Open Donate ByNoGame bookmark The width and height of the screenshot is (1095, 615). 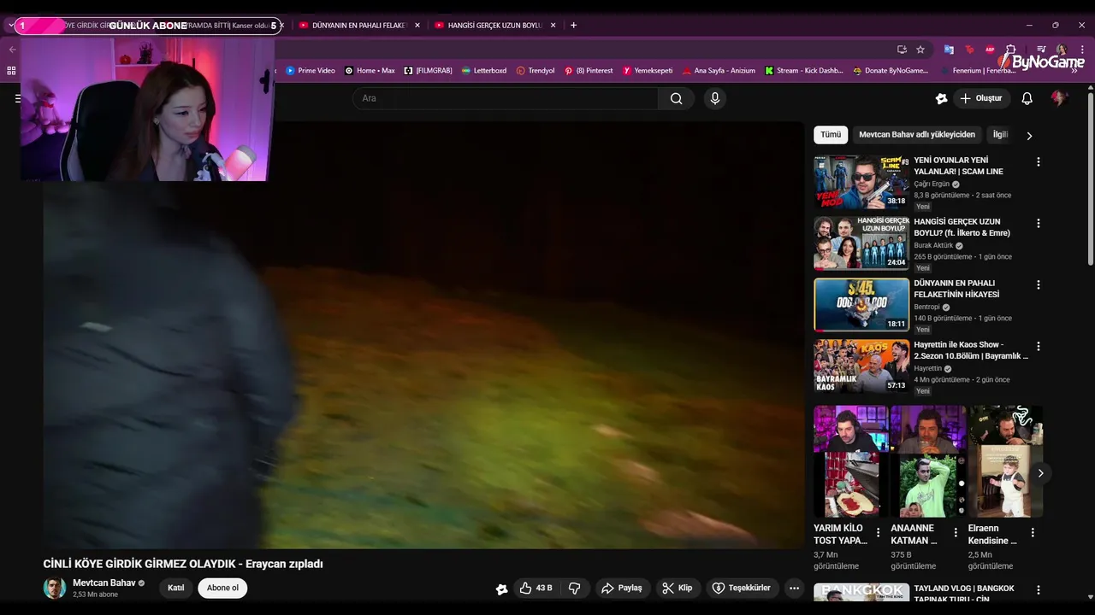coord(891,71)
